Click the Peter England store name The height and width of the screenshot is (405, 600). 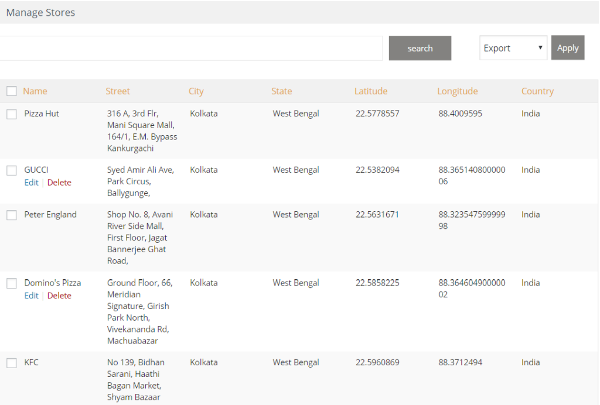(50, 215)
